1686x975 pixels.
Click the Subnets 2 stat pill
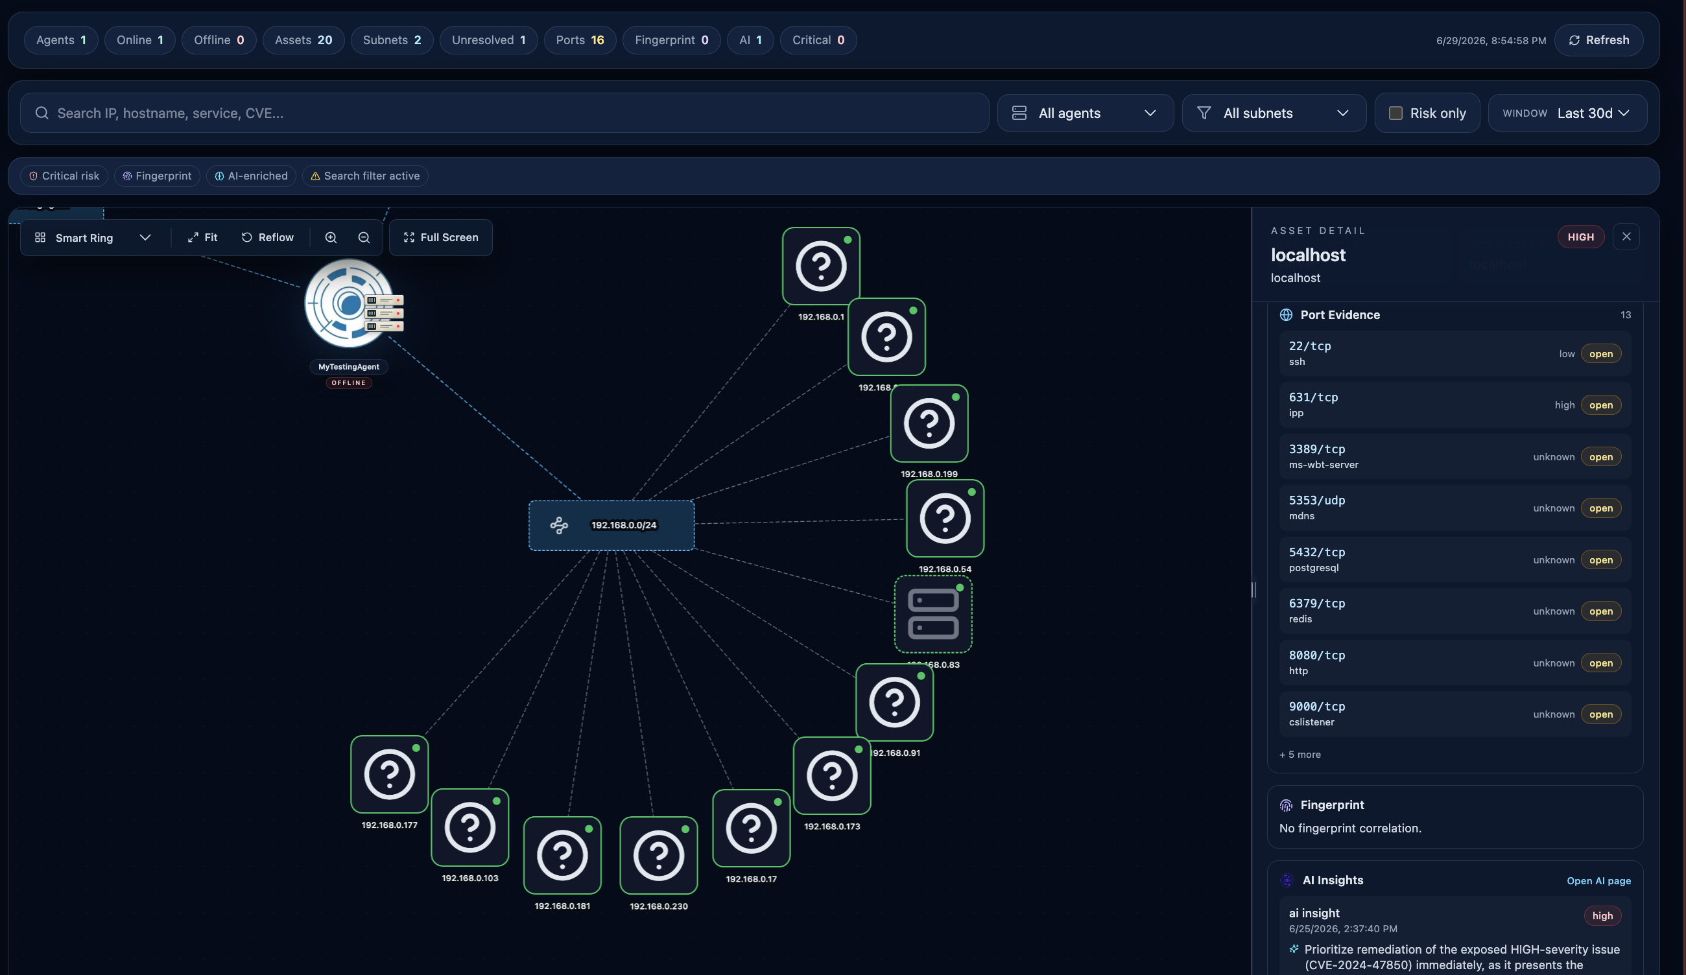point(392,40)
